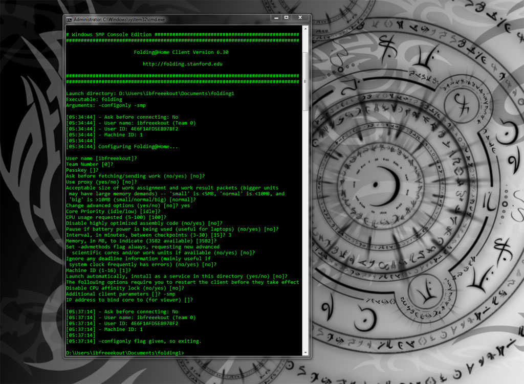This screenshot has height=384, width=524.
Task: Click the scrollbar down arrow in console
Action: [x=305, y=352]
